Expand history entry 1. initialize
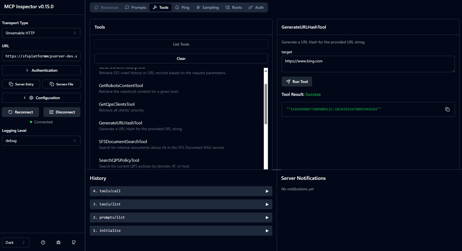 click(x=181, y=231)
